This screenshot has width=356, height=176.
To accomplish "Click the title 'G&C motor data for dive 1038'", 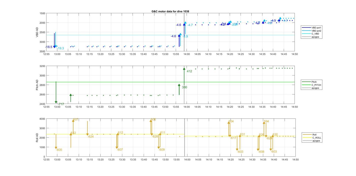I will 170,11.
